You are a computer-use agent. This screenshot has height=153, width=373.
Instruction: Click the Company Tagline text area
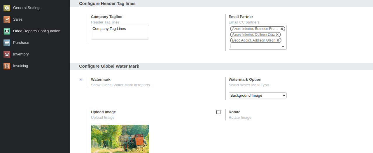click(x=120, y=32)
